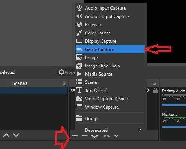This screenshot has height=149, width=186.
Task: Click the Desktop Audio label
Action: tap(173, 91)
